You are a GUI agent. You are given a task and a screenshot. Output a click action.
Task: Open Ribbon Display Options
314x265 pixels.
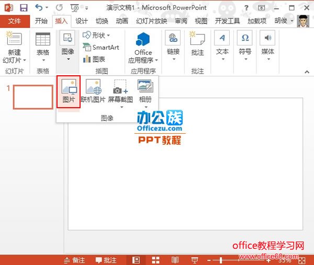point(261,8)
